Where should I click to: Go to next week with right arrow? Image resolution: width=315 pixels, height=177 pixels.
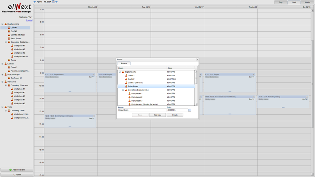(x=57, y=2)
